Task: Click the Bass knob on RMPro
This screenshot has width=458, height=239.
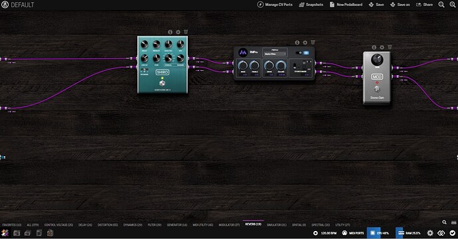Action: point(243,66)
